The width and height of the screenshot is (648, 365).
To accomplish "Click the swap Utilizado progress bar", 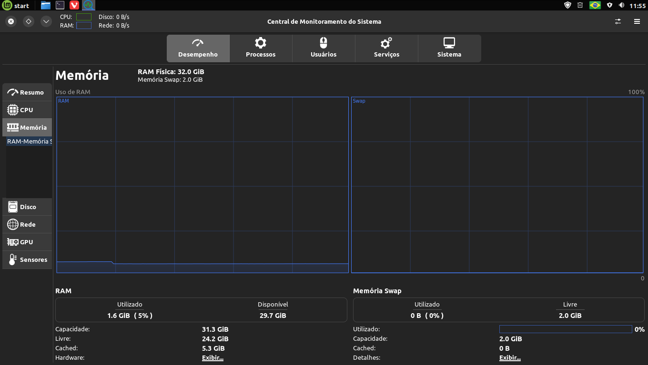I will point(565,329).
